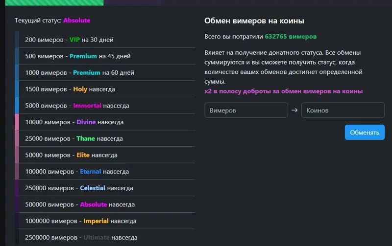392x246 pixels.
Task: Select the 1000000 вимеров Imperial row
Action: tap(105, 221)
